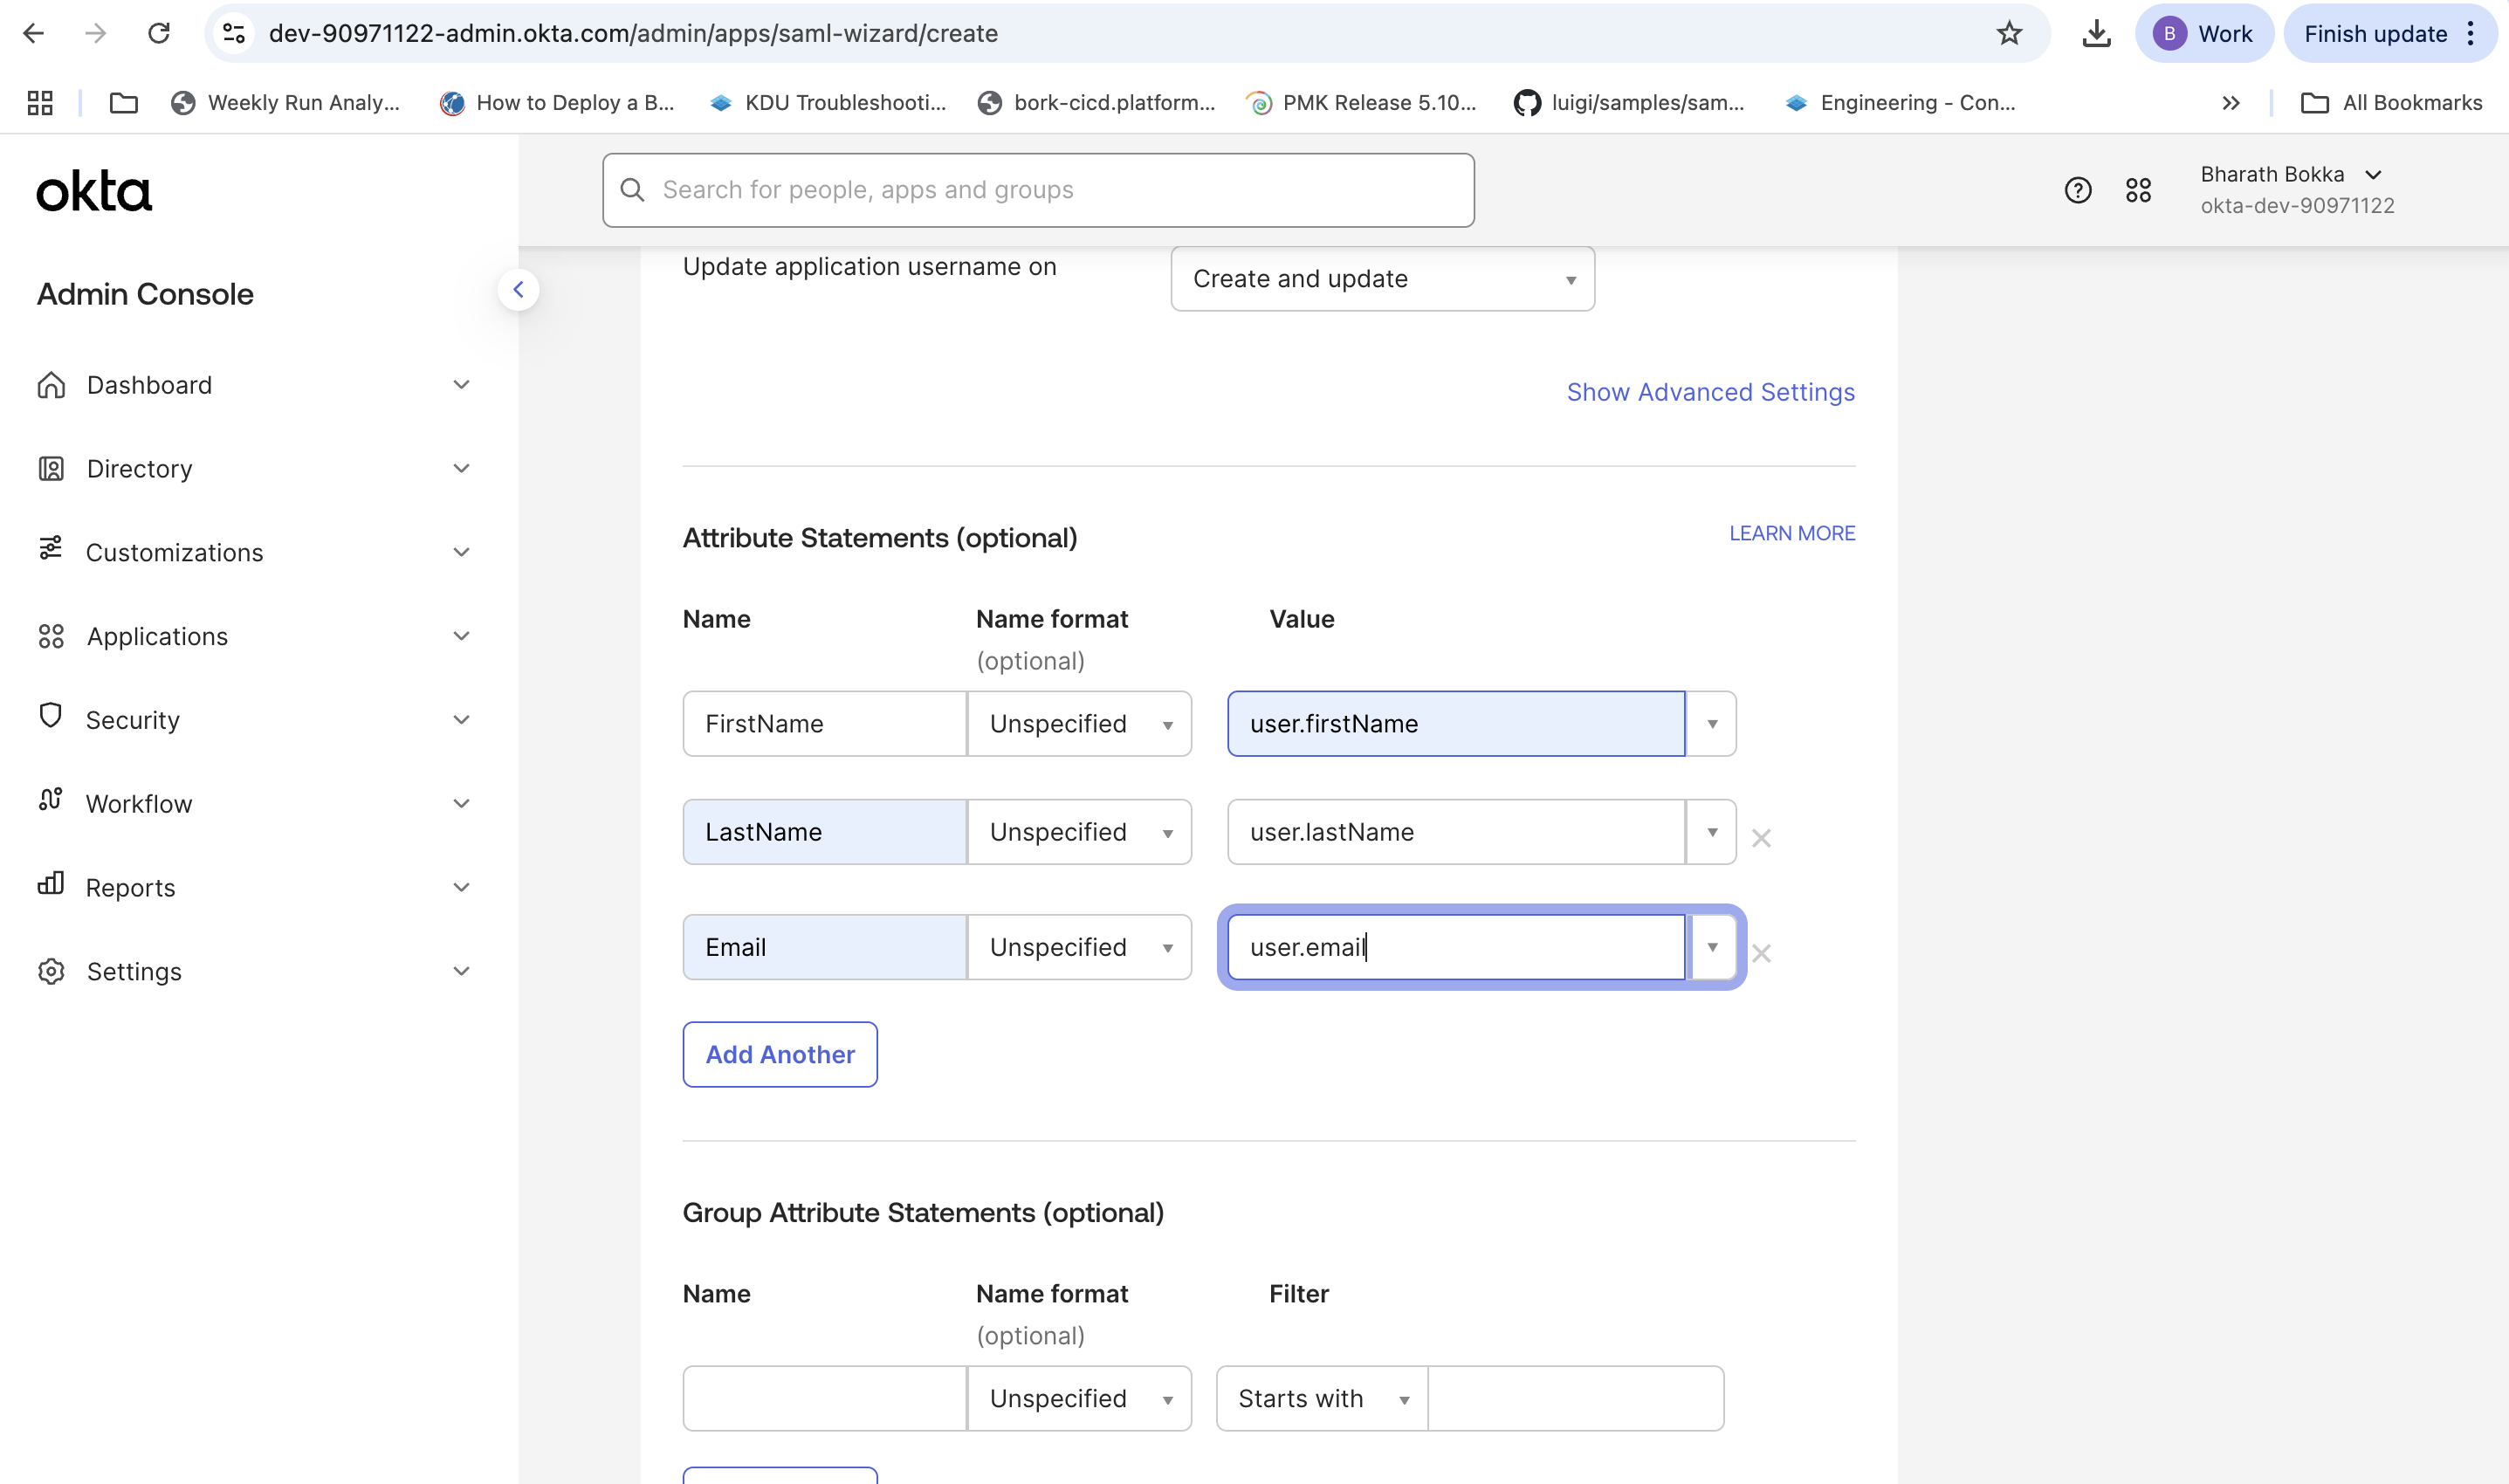Reload the page

(159, 33)
